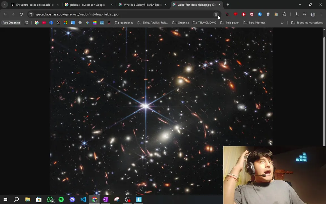
Task: Expand hidden bookmarks with double chevron
Action: pyautogui.click(x=282, y=23)
